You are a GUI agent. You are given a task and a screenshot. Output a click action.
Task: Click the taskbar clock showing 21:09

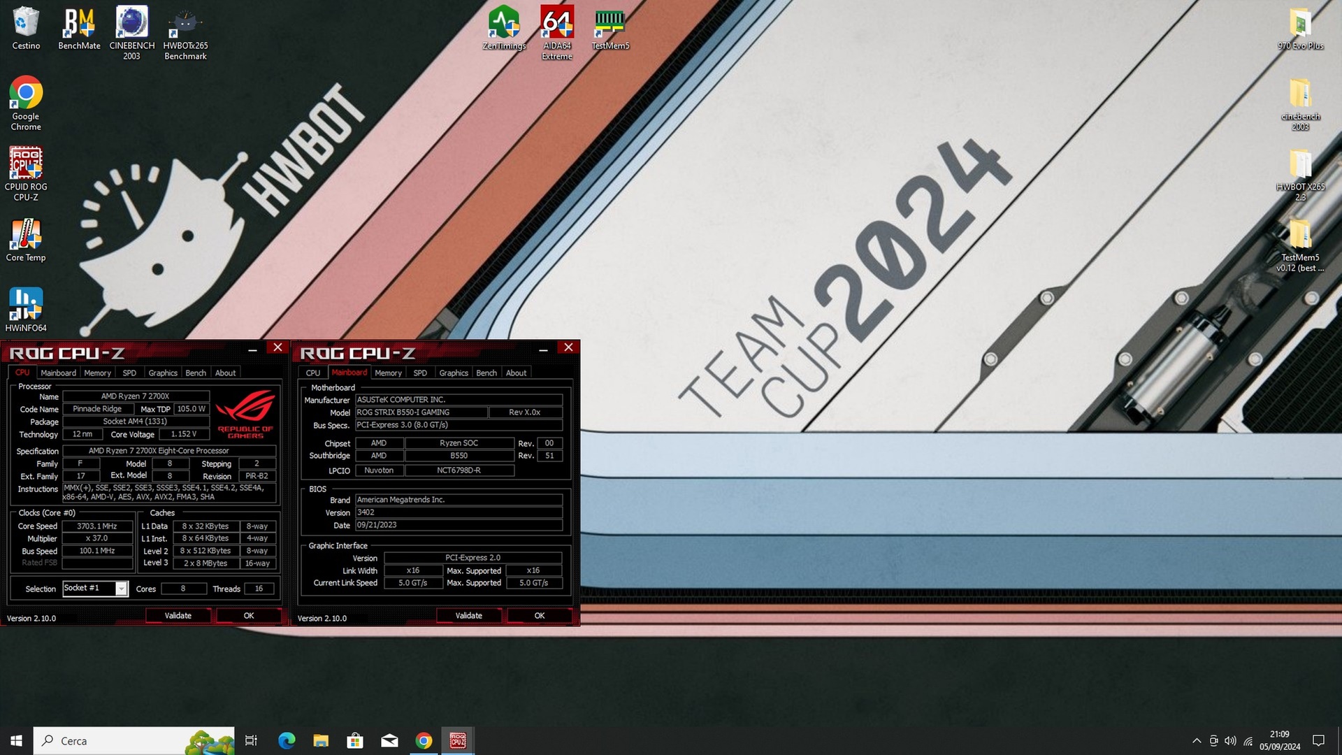click(x=1279, y=740)
